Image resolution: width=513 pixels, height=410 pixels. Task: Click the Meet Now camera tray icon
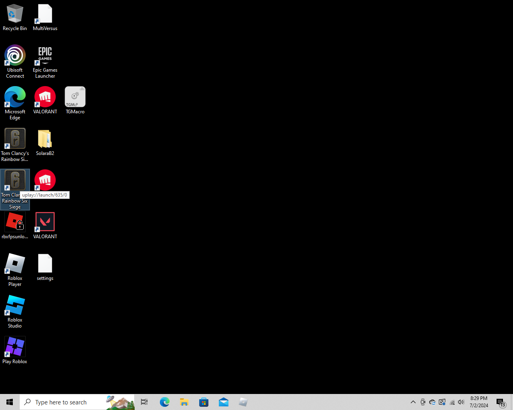pyautogui.click(x=423, y=402)
